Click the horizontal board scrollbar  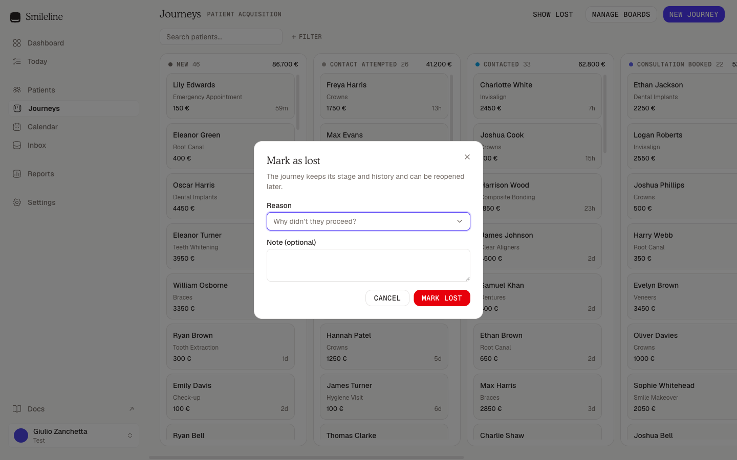pos(306,457)
